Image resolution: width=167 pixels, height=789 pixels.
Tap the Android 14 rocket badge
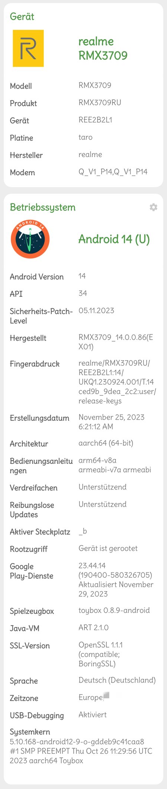[30, 239]
